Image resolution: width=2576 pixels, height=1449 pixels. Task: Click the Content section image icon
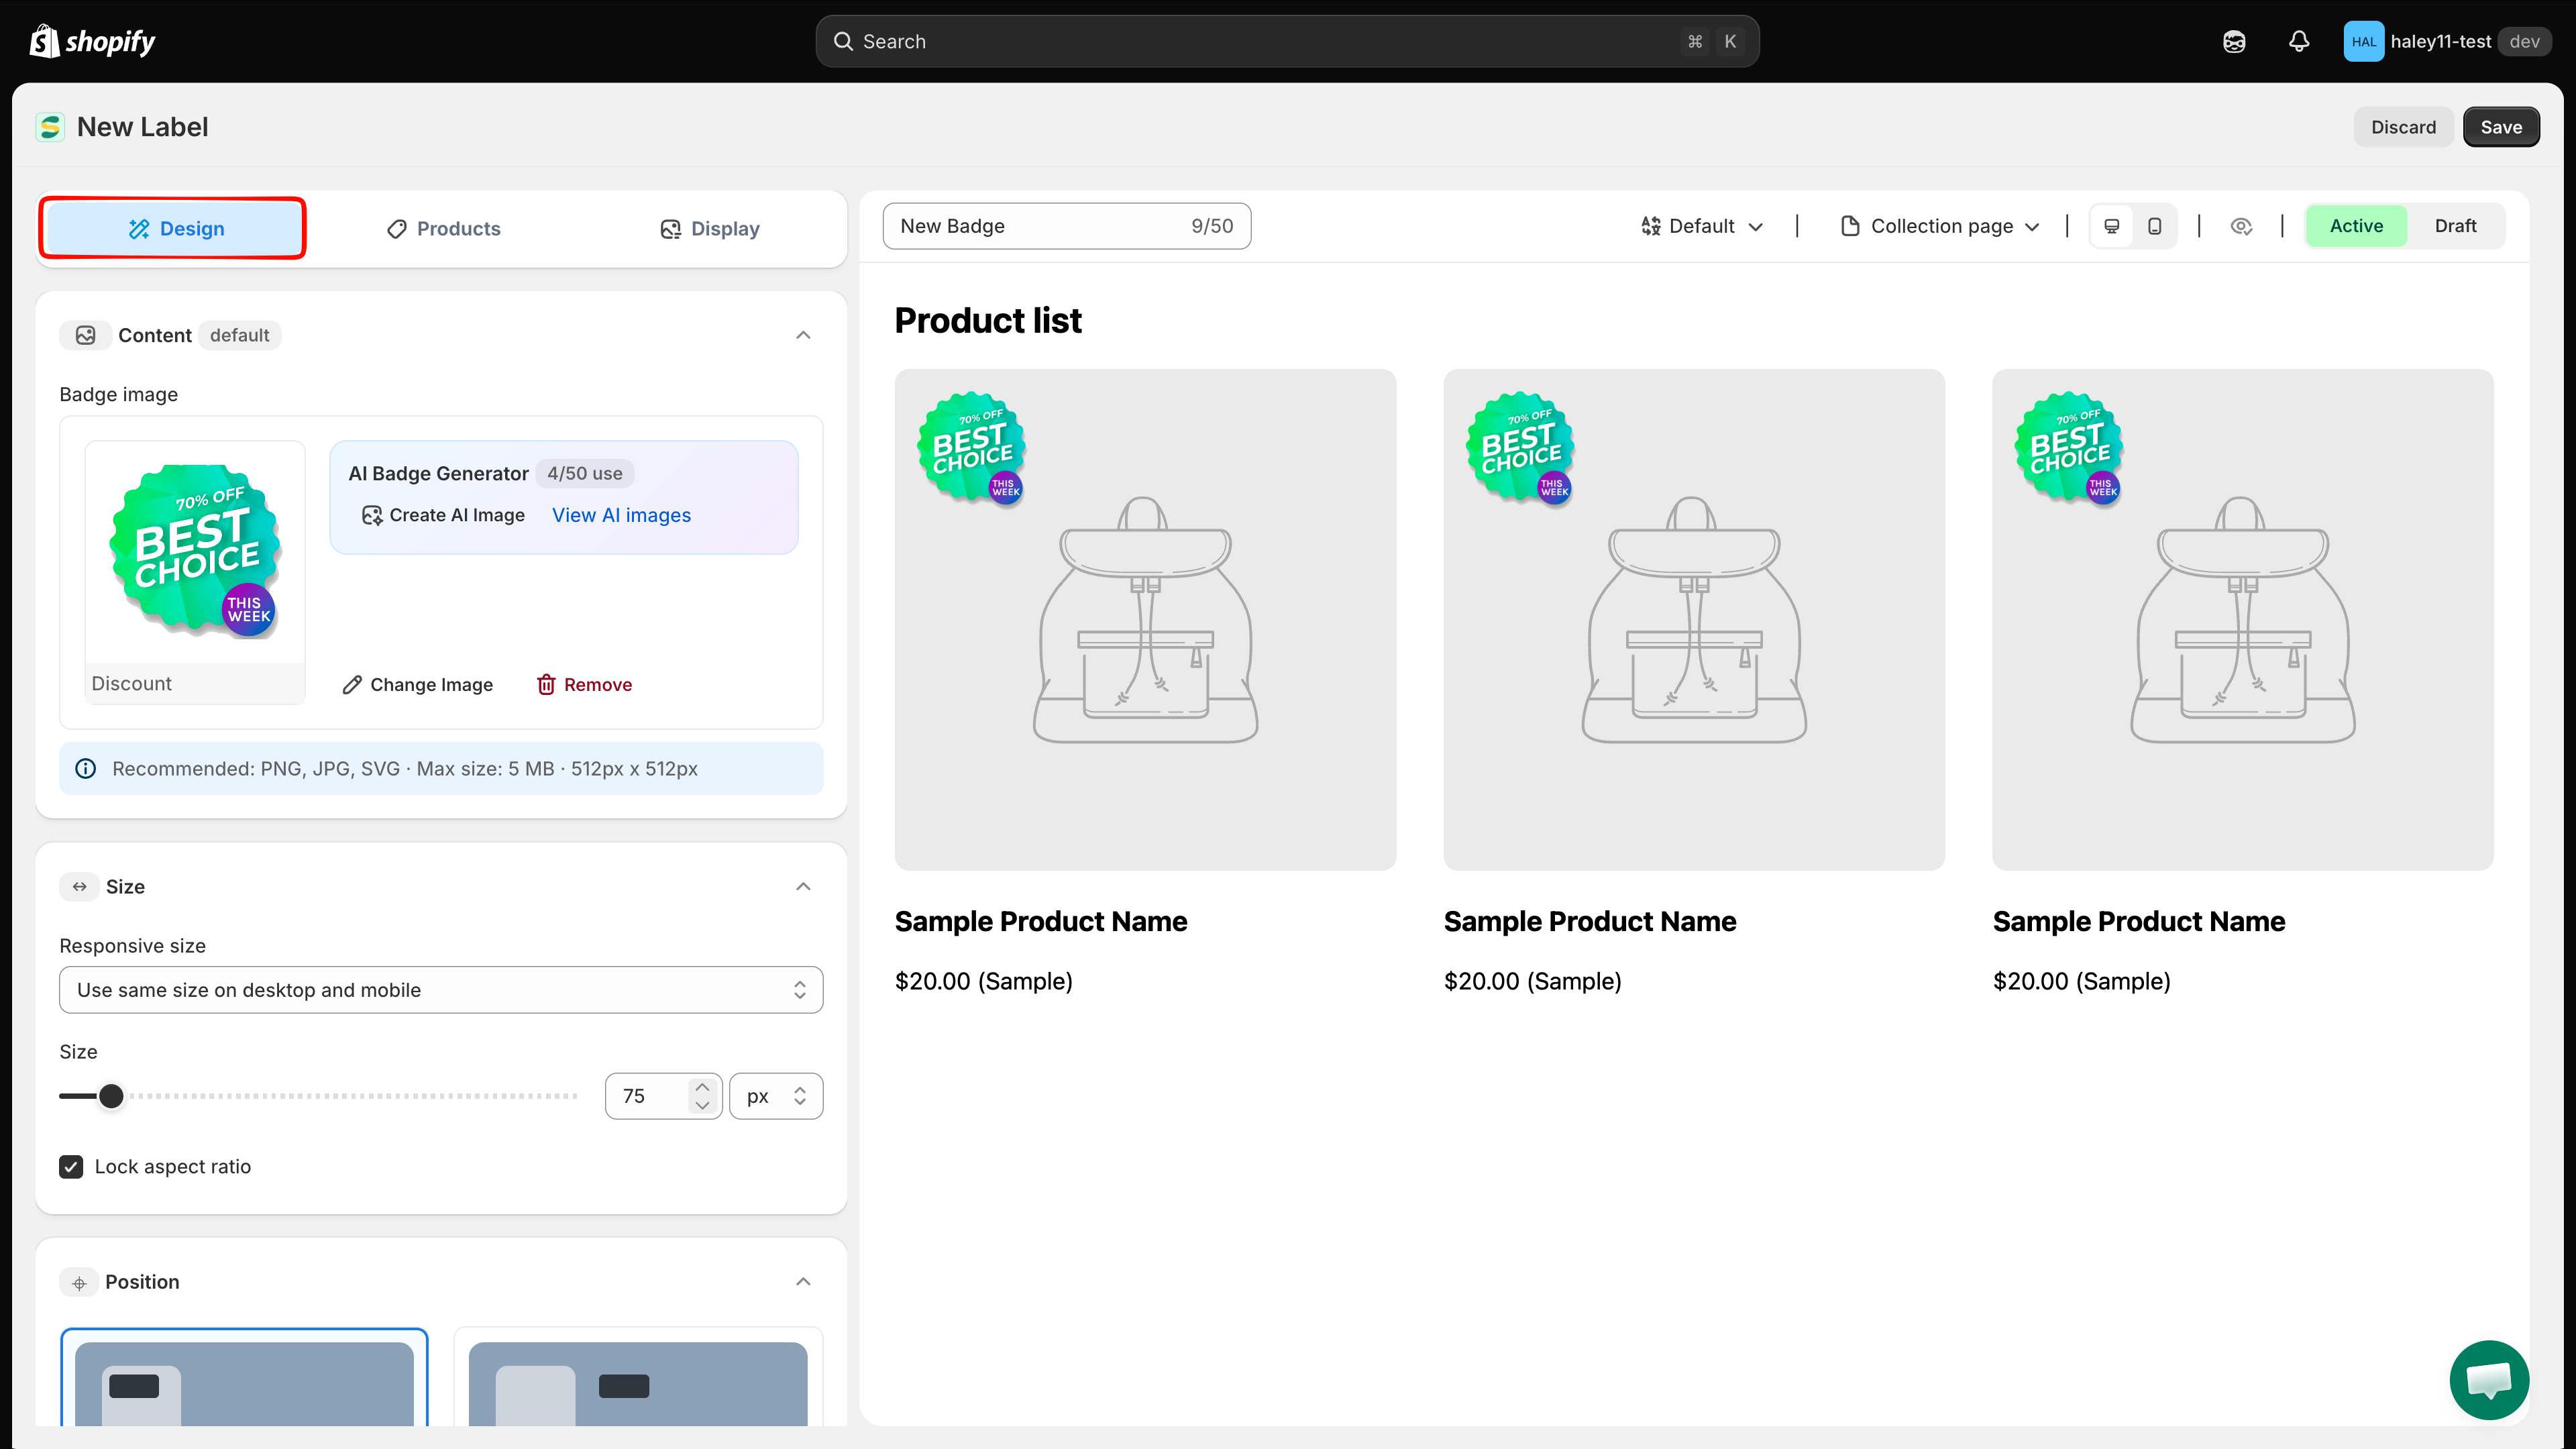coord(86,335)
